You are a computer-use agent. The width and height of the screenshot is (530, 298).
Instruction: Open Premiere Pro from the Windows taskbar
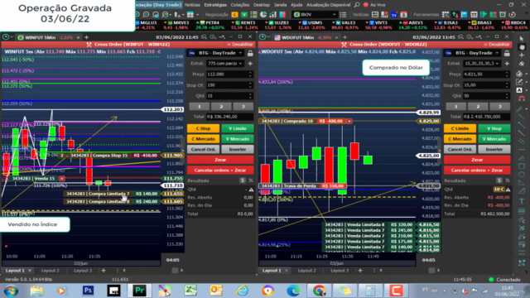pos(139,291)
